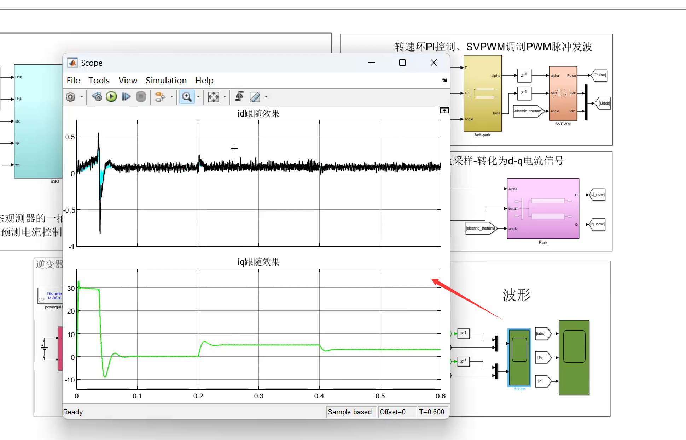
Task: Open Scope configuration properties gear icon
Action: [x=71, y=97]
